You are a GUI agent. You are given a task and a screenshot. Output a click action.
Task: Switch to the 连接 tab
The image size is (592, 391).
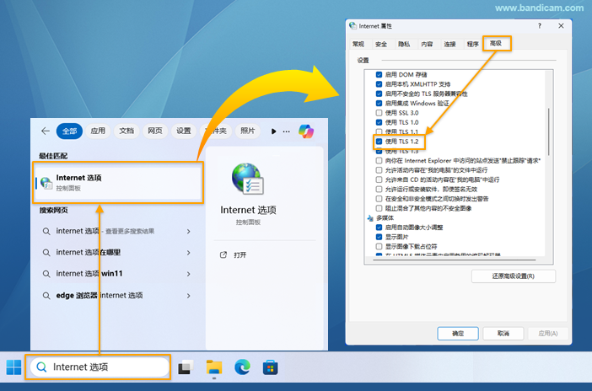449,44
